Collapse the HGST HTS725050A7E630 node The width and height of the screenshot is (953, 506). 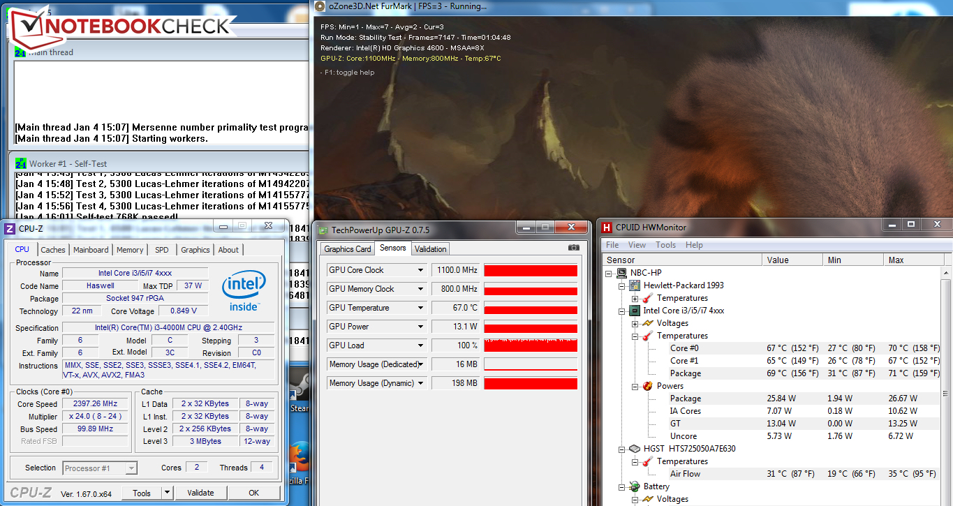621,449
